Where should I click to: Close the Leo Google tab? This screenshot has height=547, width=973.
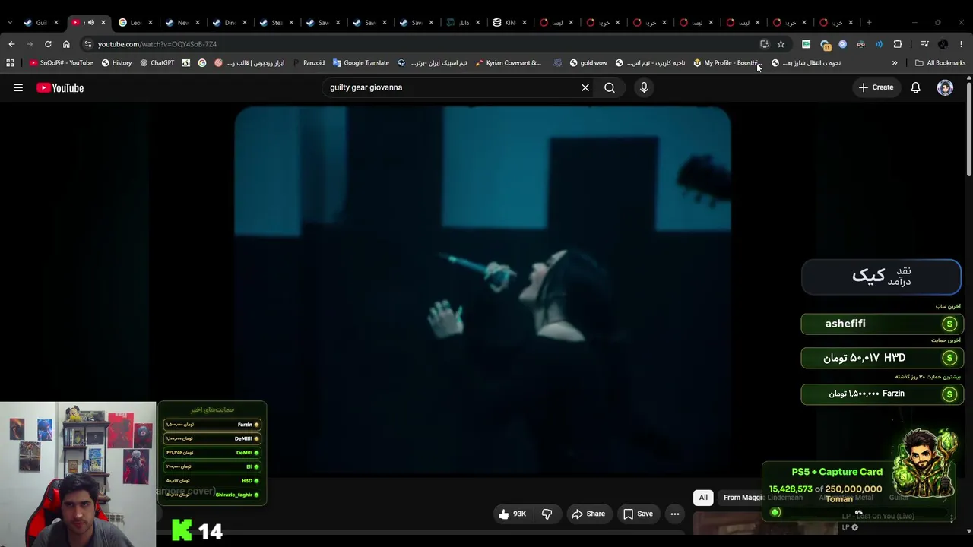coord(151,23)
